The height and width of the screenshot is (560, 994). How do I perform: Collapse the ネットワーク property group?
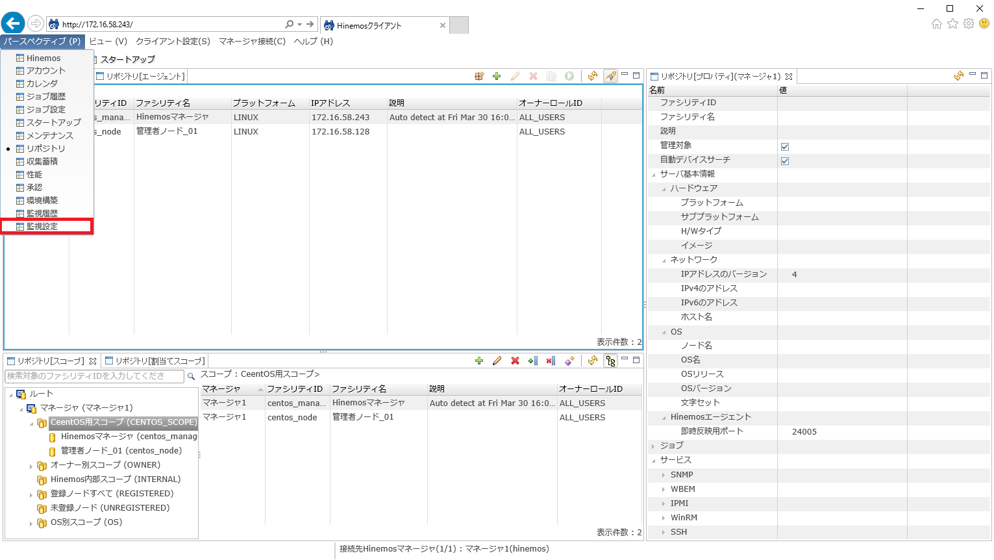click(664, 261)
